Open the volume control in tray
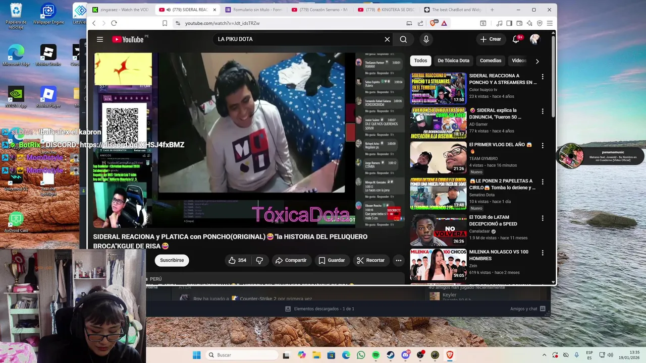The height and width of the screenshot is (363, 646). (610, 355)
